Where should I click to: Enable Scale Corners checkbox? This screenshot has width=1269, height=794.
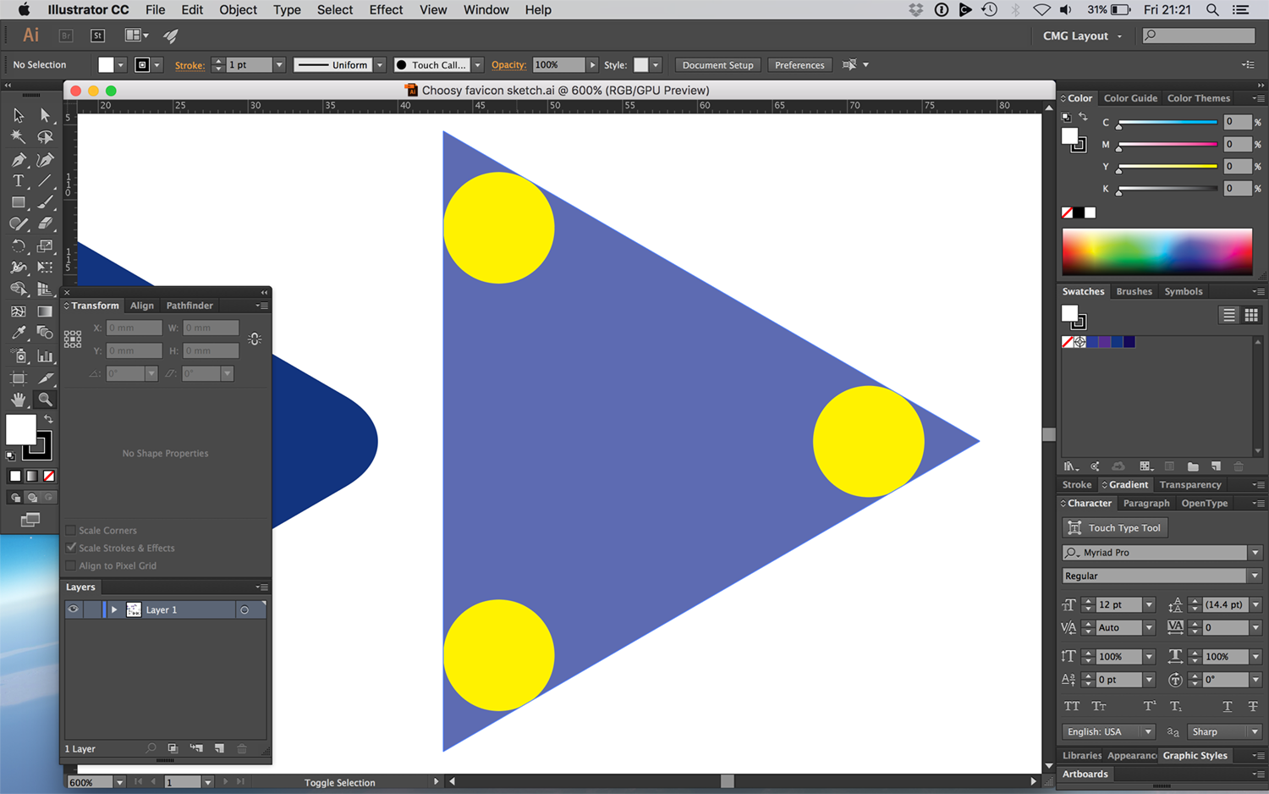tap(71, 530)
